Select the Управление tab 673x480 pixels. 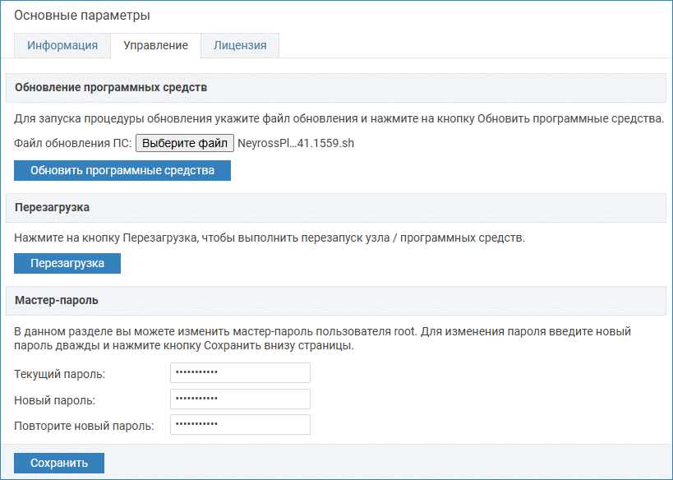coord(155,46)
